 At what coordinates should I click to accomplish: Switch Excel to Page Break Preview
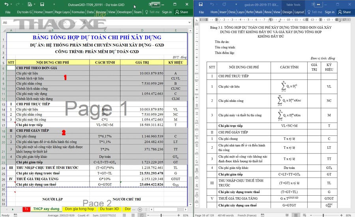(x=142, y=215)
